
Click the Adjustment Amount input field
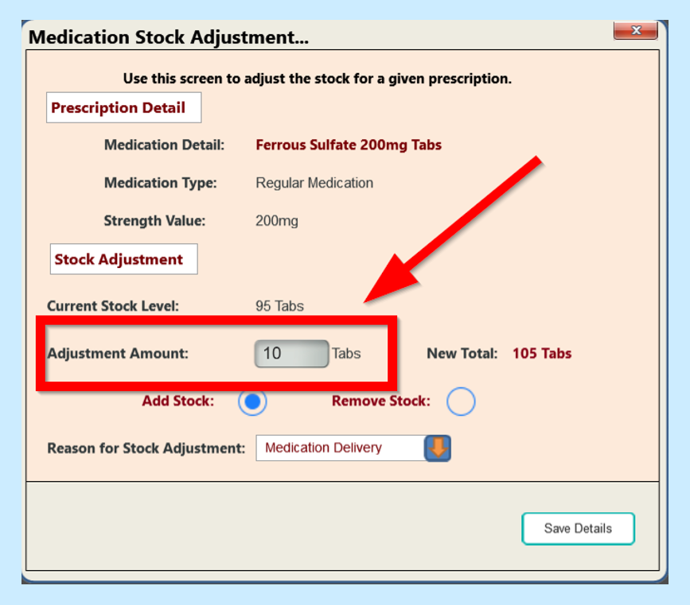291,354
